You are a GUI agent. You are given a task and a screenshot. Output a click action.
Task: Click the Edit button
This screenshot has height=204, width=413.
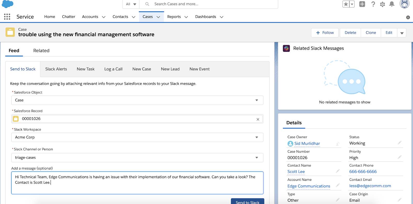(x=389, y=33)
